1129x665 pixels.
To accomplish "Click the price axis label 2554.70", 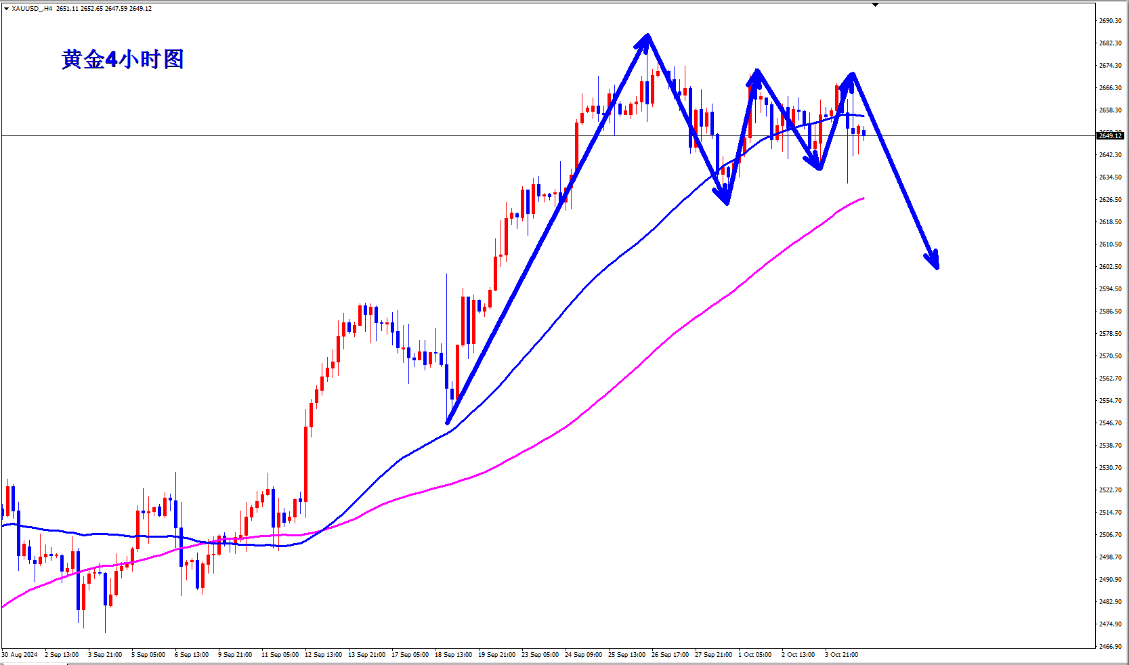I will [x=1110, y=401].
